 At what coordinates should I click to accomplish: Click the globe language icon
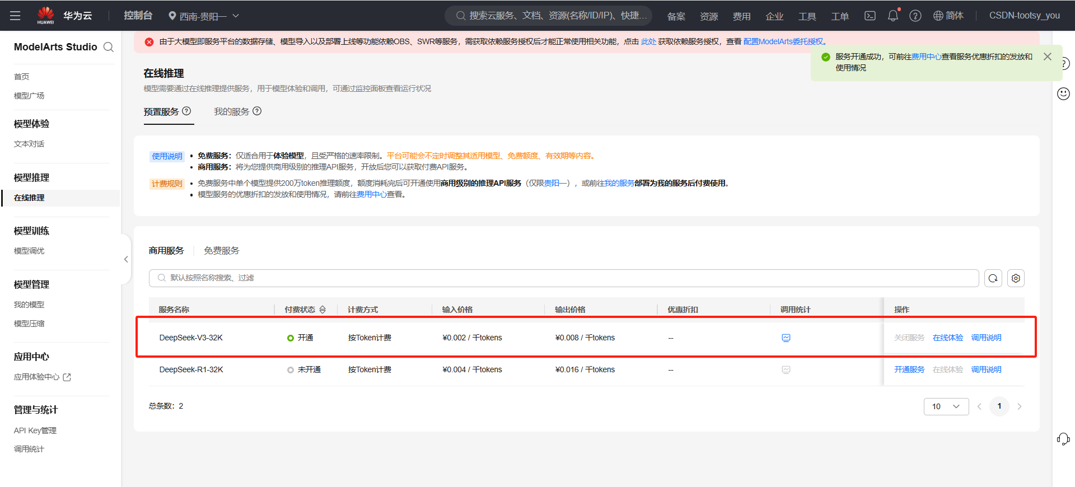point(938,16)
